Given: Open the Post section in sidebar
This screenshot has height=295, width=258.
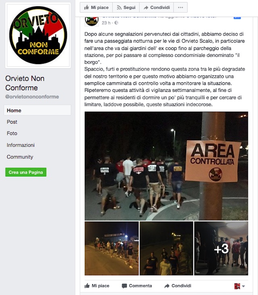Looking at the screenshot, I should (x=12, y=122).
